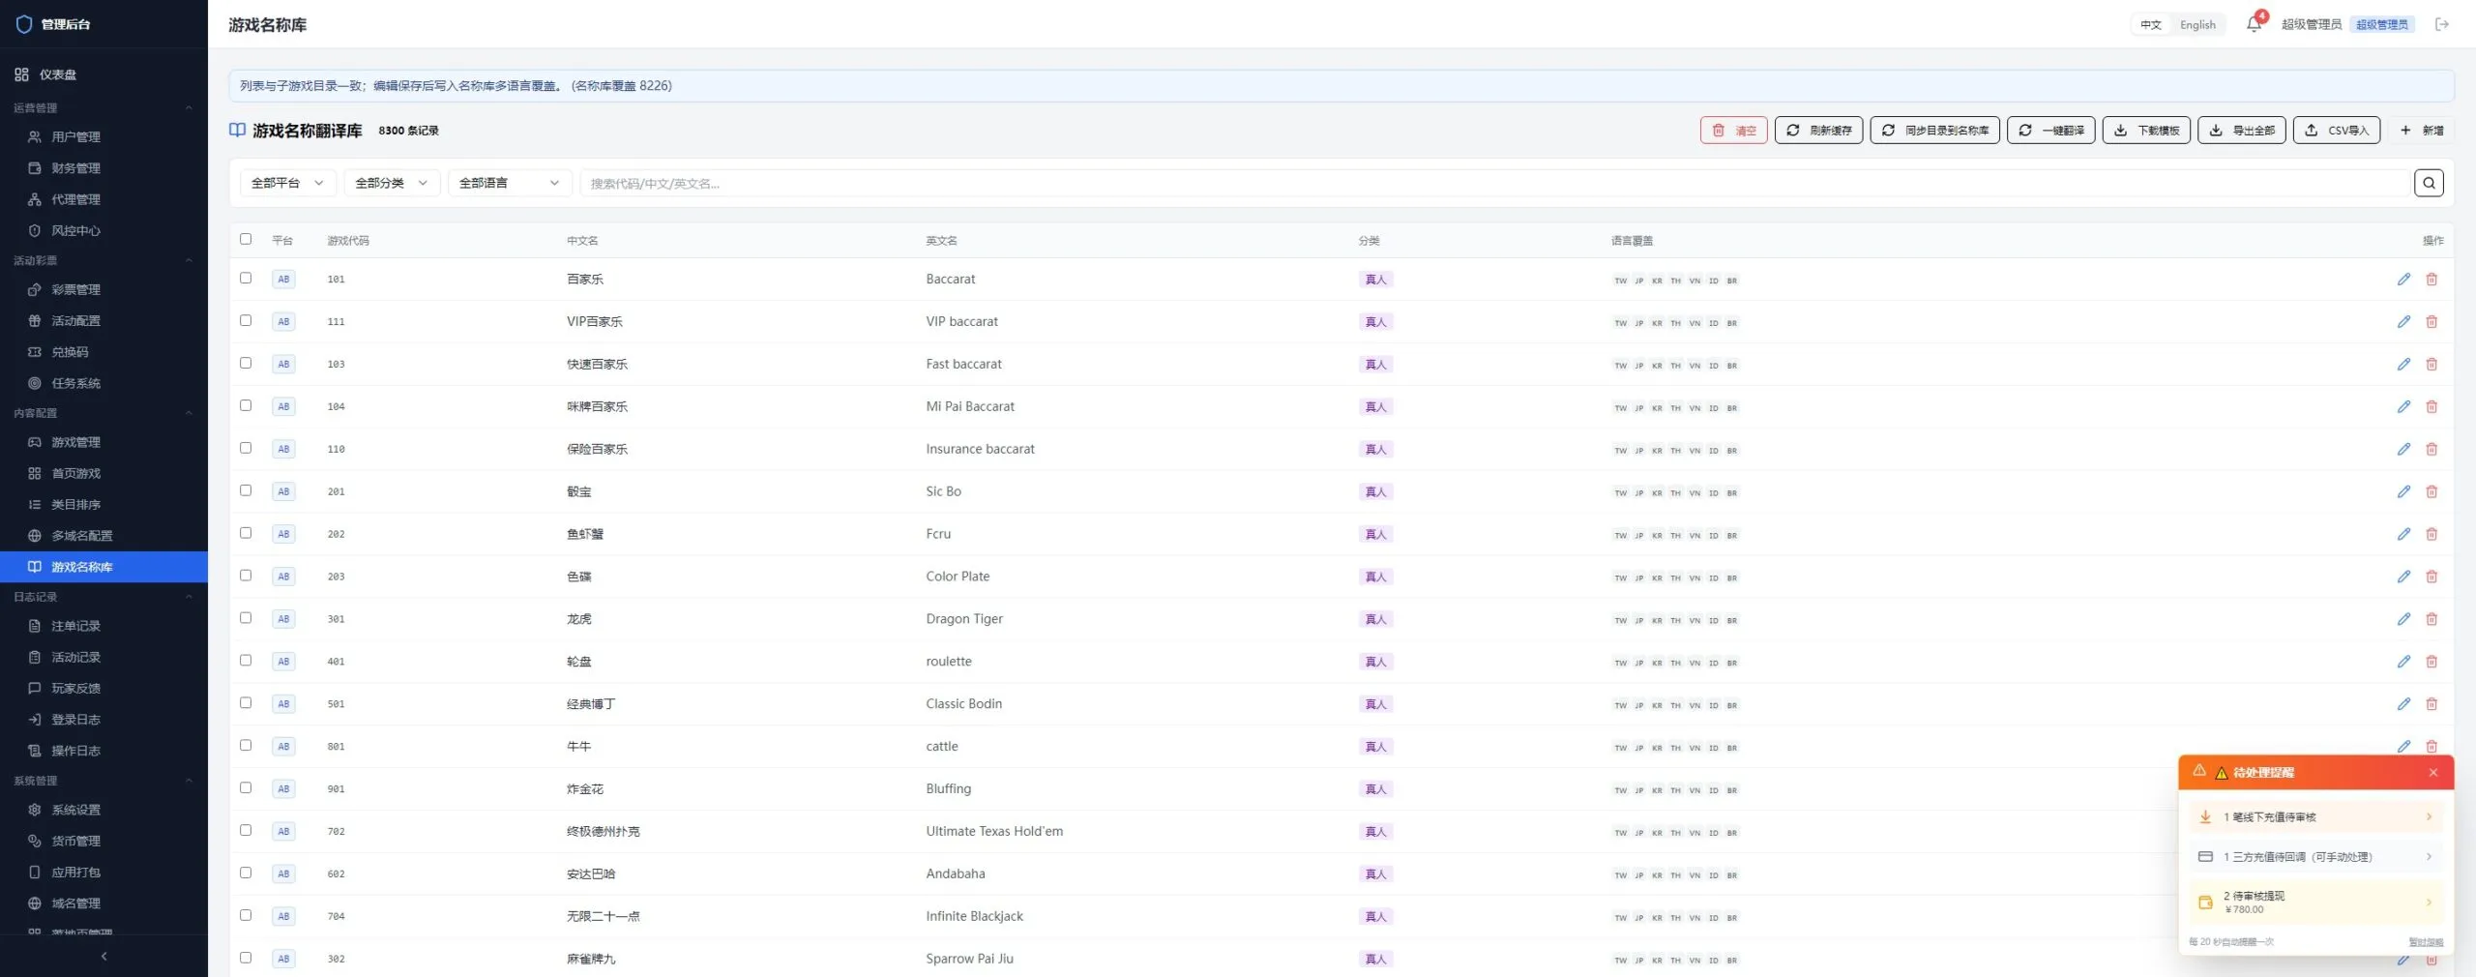Select the 龙虎 row checkbox
This screenshot has width=2476, height=977.
(246, 617)
